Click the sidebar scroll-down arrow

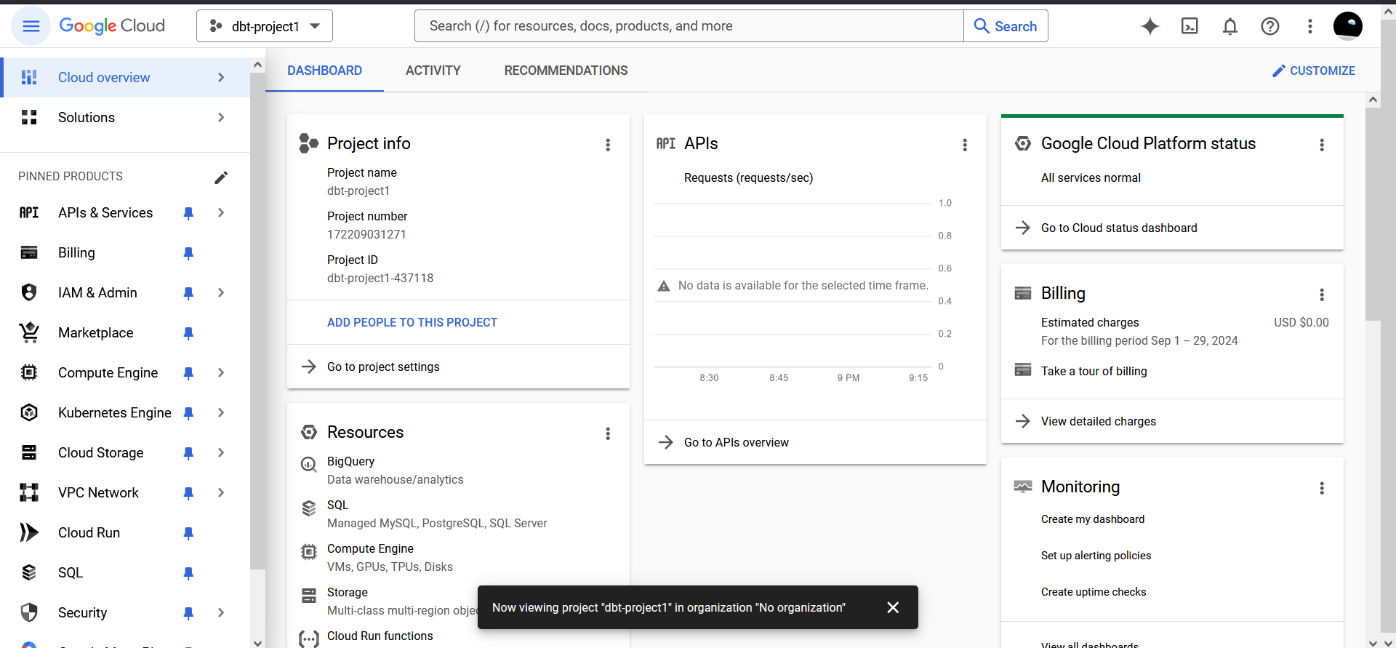(x=257, y=642)
